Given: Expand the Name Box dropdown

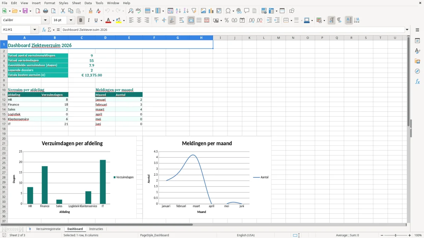Looking at the screenshot, I should point(35,30).
